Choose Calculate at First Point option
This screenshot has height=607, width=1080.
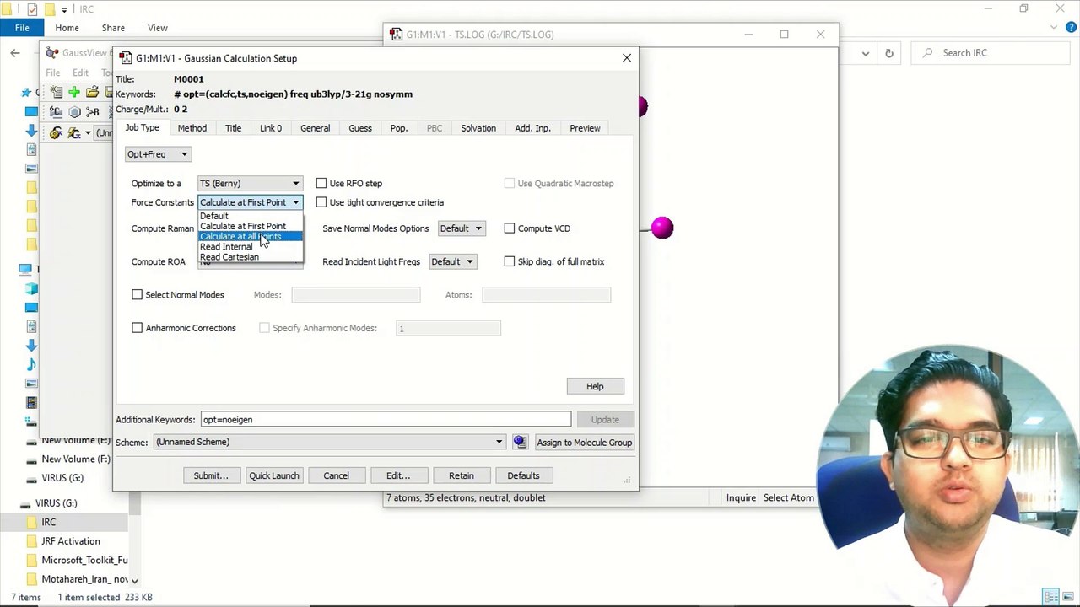(x=250, y=226)
